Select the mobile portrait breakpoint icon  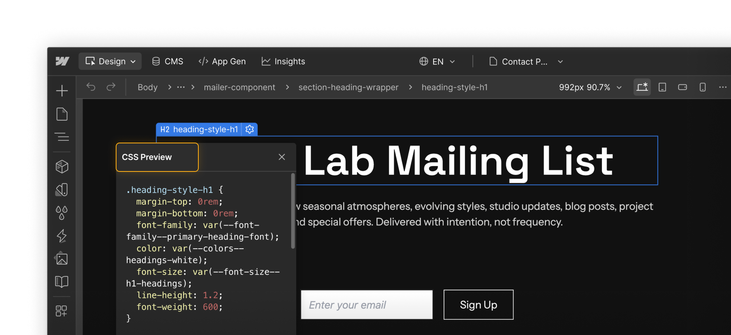[x=703, y=87]
